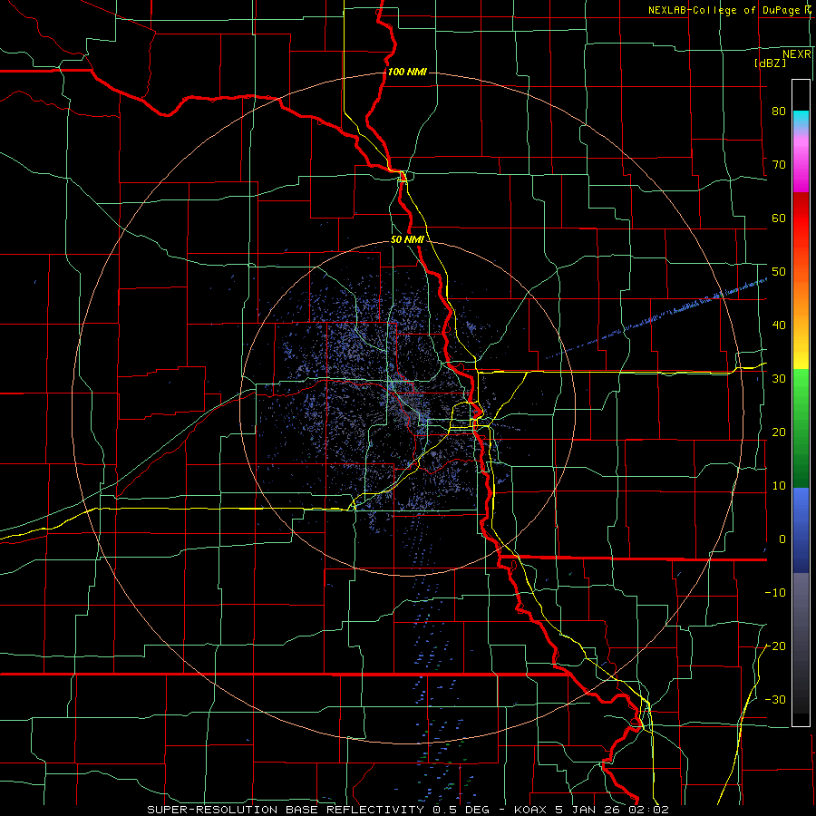Click the 70 value on the dBZ scale
This screenshot has height=816, width=816.
pos(779,164)
